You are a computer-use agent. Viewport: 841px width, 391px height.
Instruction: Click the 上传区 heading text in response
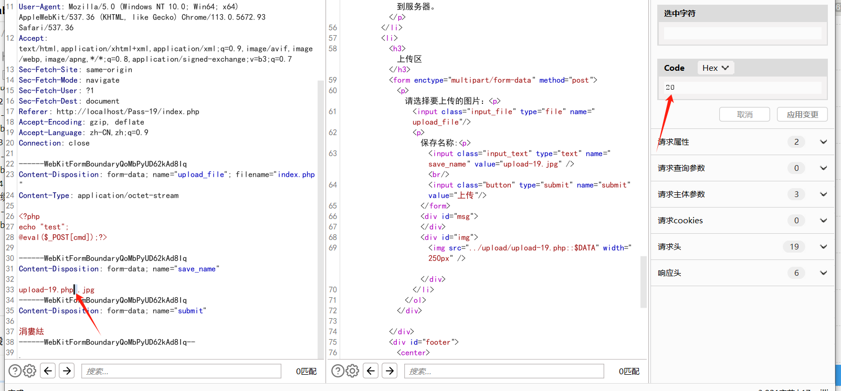(409, 59)
